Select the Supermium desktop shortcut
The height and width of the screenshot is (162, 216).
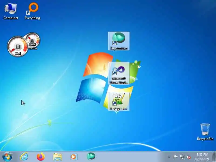119,41
